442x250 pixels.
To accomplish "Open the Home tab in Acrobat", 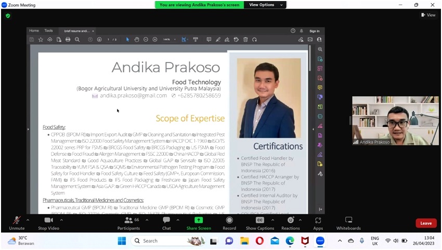I will click(34, 31).
